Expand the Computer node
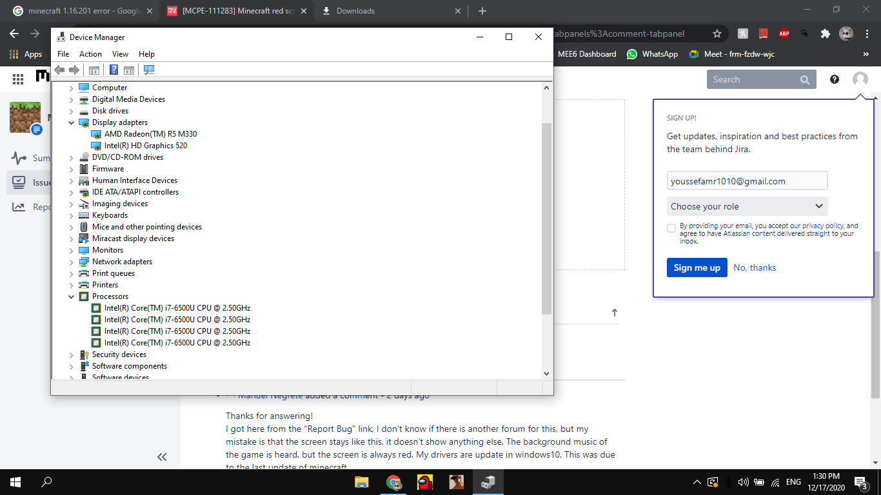The width and height of the screenshot is (881, 495). pos(72,88)
